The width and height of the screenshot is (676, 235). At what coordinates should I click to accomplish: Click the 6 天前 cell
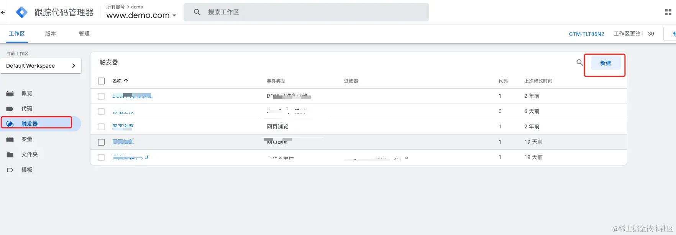coord(532,111)
